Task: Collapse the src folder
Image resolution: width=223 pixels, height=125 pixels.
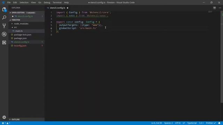Action: pos(15,27)
